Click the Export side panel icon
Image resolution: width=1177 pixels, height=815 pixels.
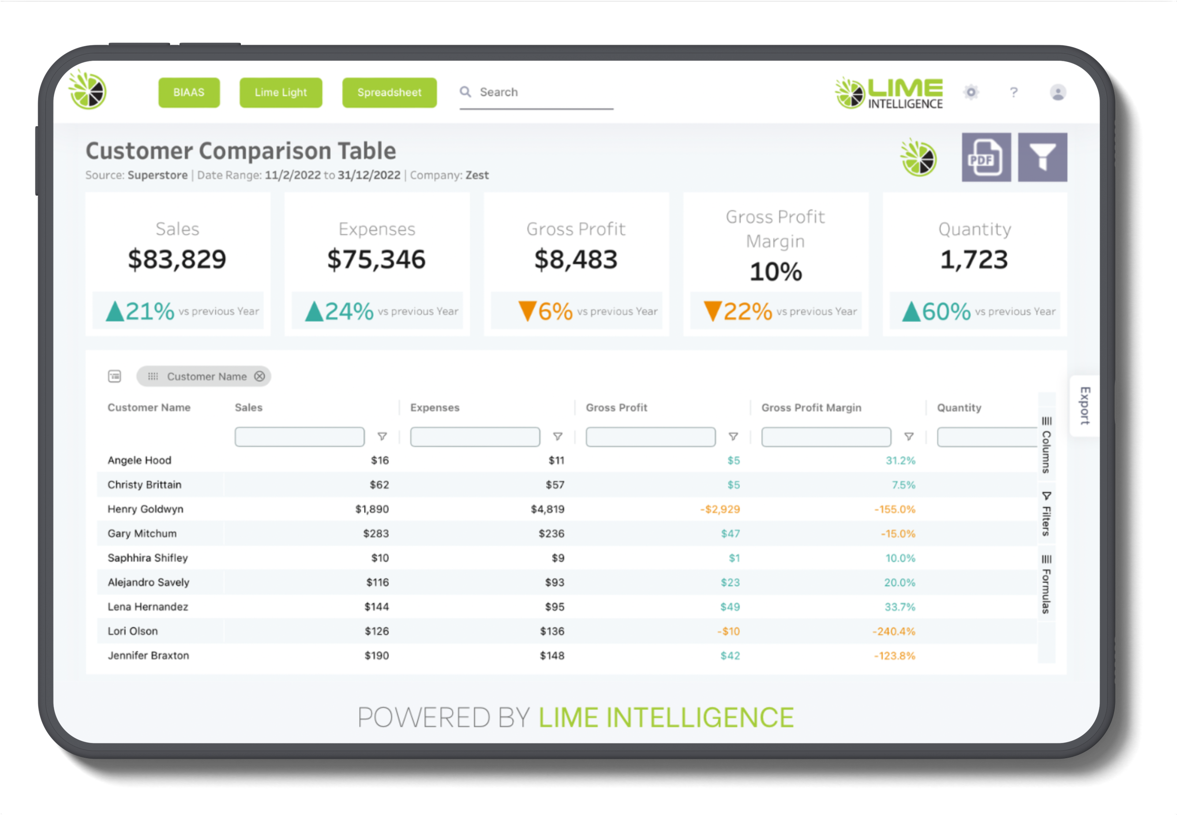[1077, 413]
